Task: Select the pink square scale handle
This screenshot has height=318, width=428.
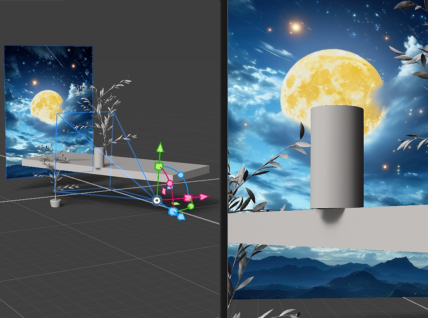Action: point(188,198)
